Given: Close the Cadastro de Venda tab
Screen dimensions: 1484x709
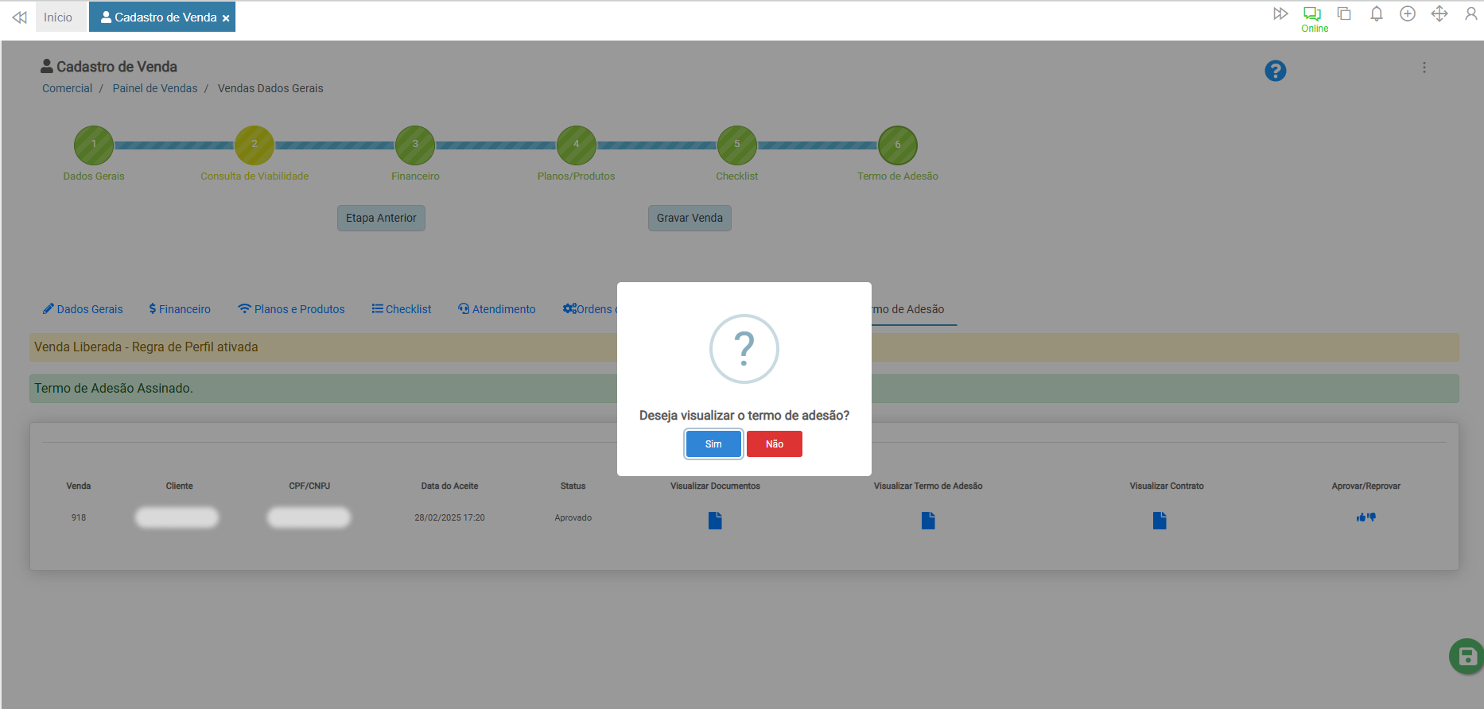Looking at the screenshot, I should (x=226, y=18).
